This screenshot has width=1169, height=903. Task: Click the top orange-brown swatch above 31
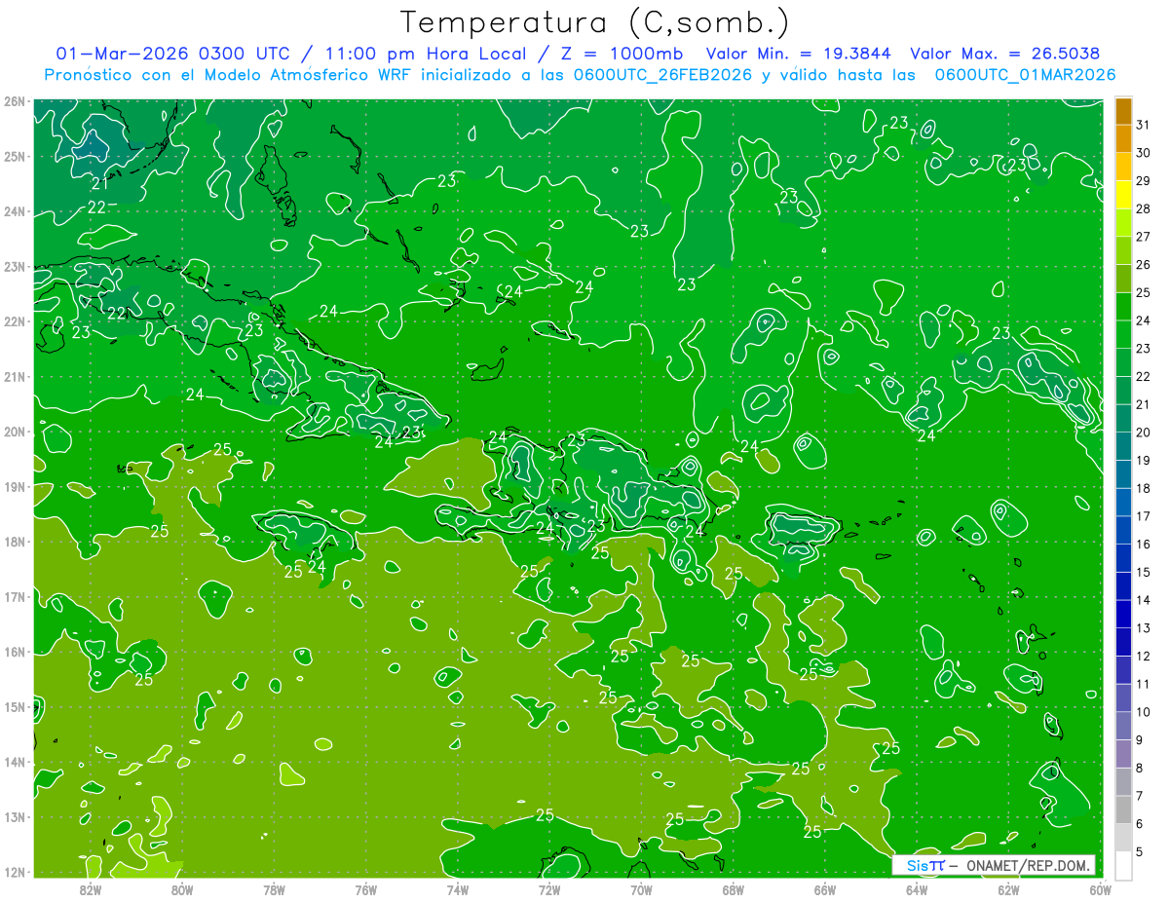(x=1123, y=110)
